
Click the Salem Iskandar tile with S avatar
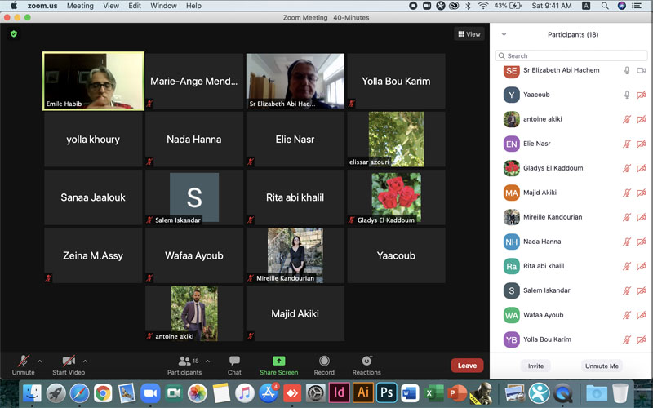point(194,197)
